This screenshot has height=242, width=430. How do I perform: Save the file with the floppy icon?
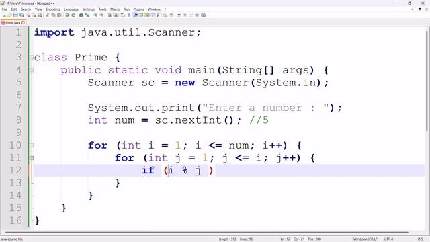[15, 15]
